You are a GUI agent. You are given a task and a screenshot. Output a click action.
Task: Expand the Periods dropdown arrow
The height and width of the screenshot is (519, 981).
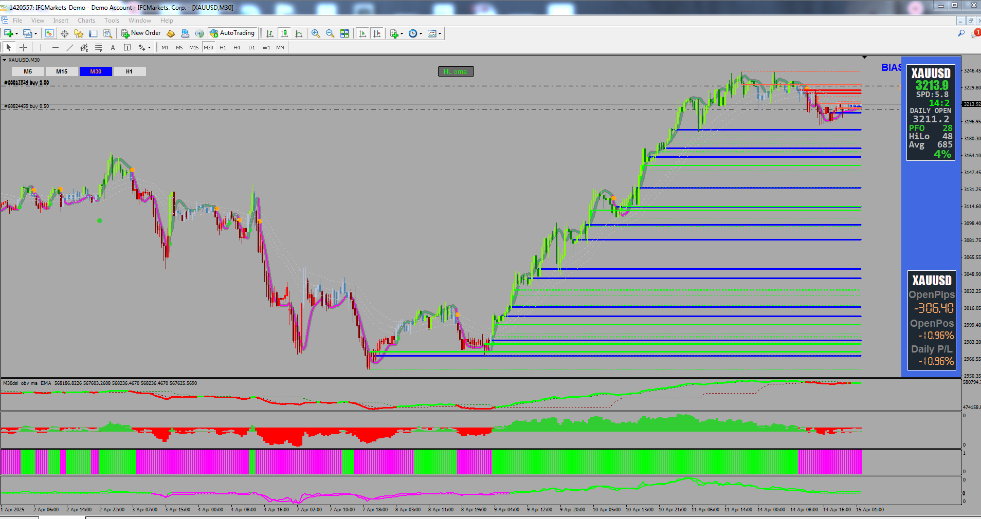click(x=421, y=34)
